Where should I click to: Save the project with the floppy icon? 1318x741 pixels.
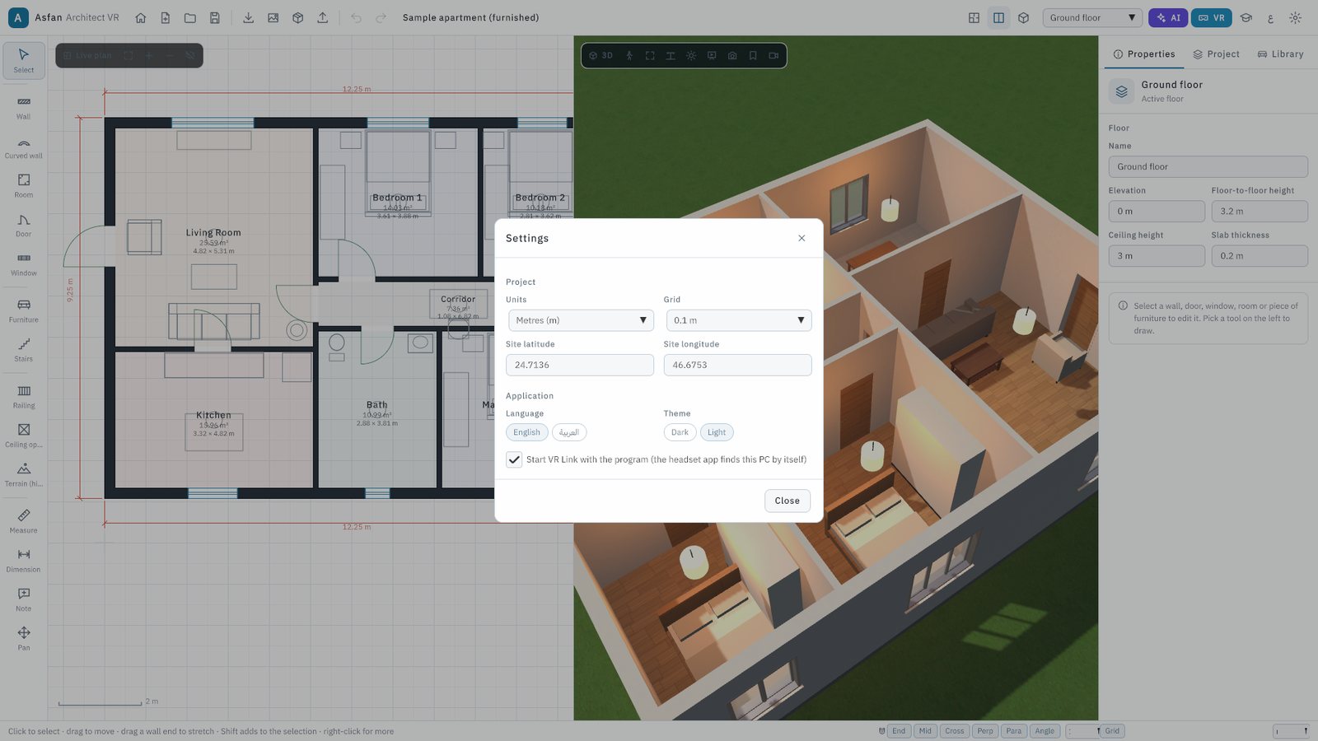click(x=215, y=17)
